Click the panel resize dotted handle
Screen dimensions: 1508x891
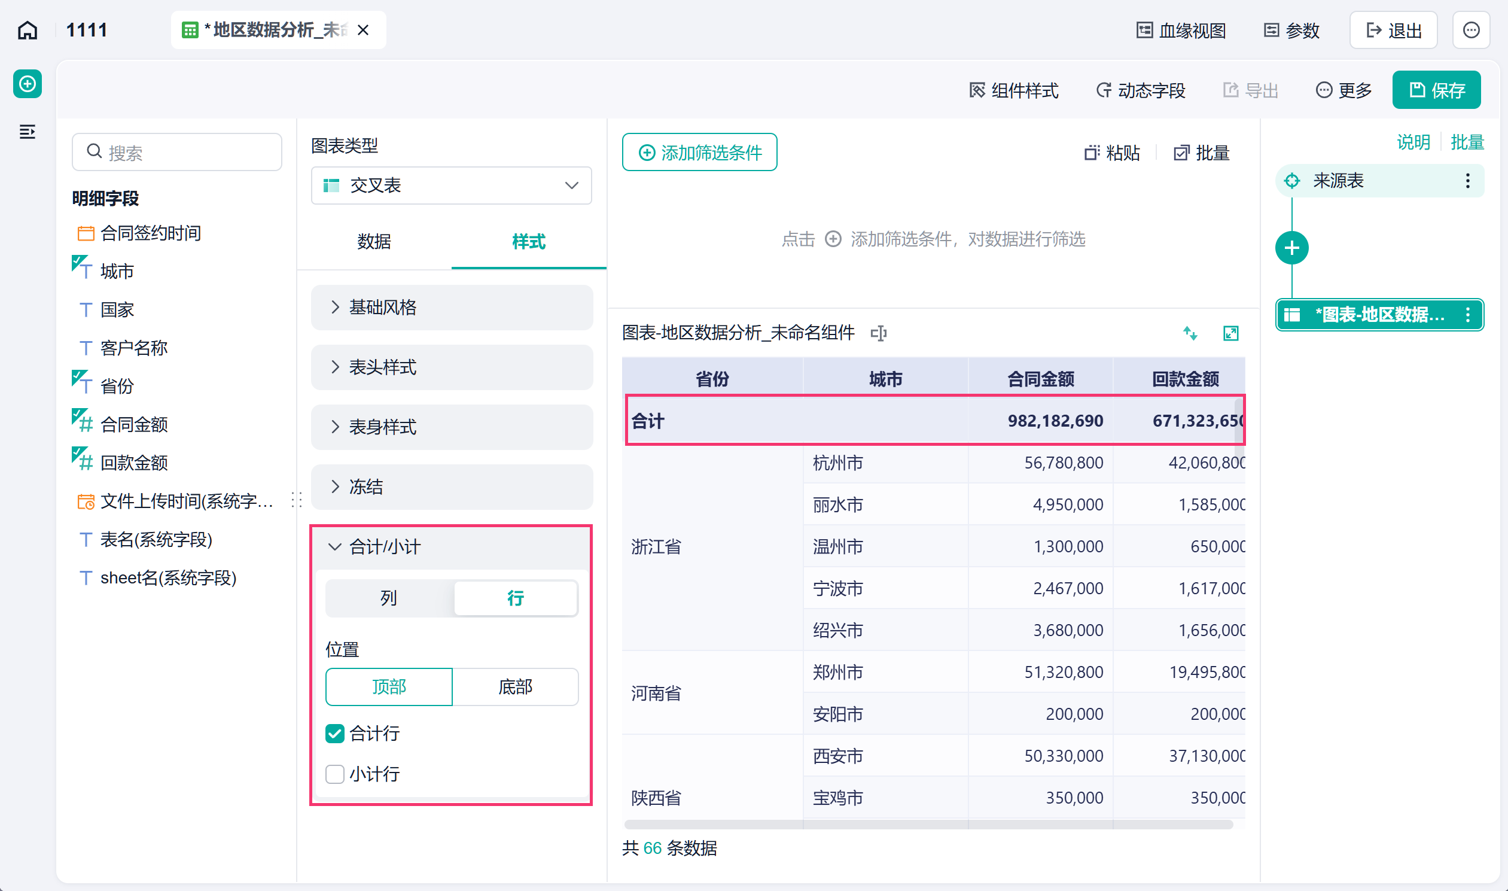pyautogui.click(x=297, y=500)
